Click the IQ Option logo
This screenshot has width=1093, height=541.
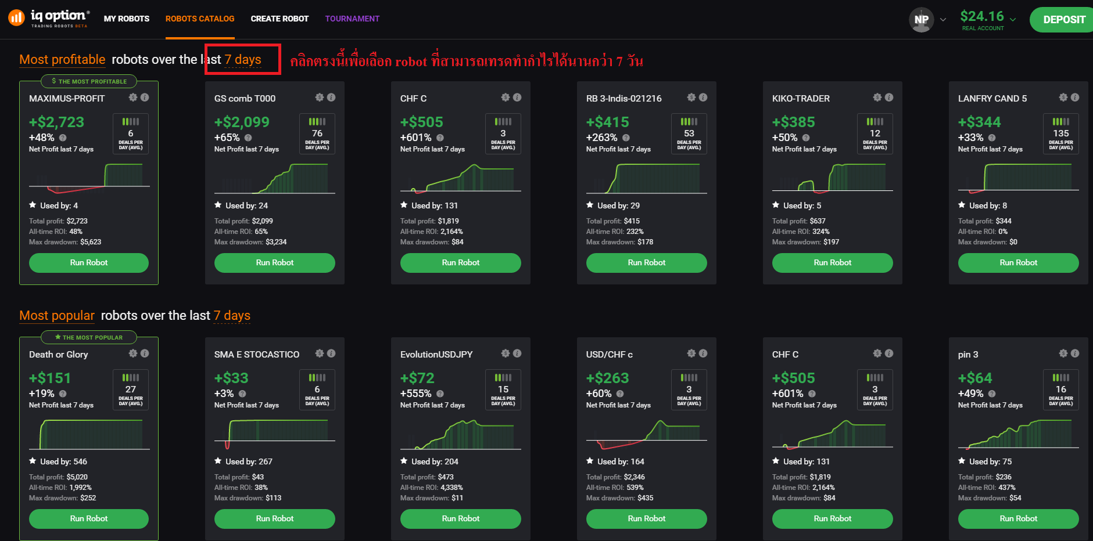pos(49,18)
